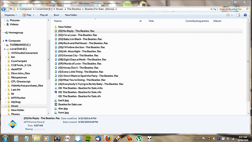This screenshot has width=252, height=142.
Task: Click the clock in system tray
Action: coord(243,139)
